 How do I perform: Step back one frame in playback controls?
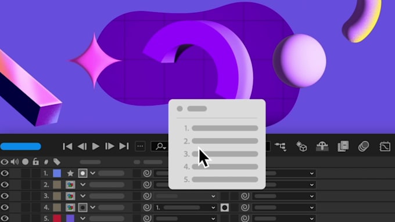click(x=82, y=146)
